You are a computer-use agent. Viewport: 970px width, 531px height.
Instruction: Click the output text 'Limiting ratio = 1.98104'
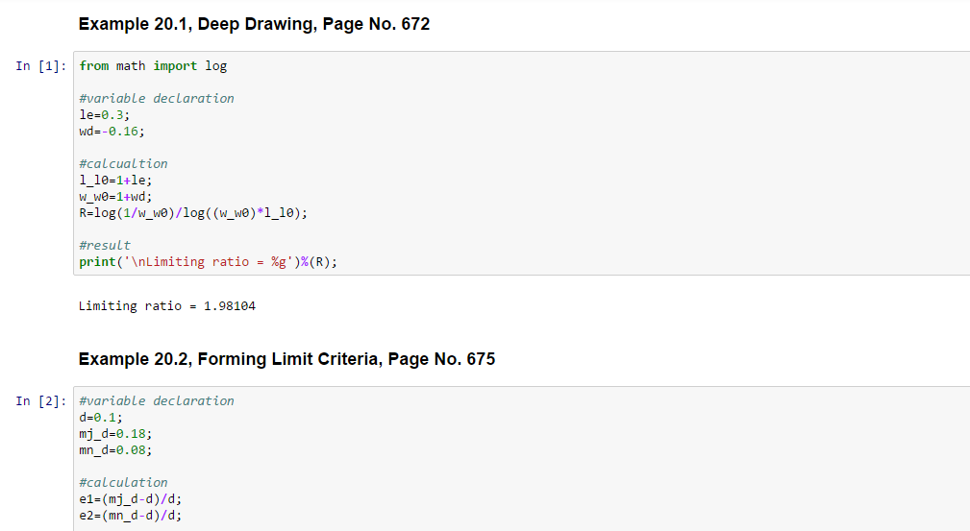166,306
